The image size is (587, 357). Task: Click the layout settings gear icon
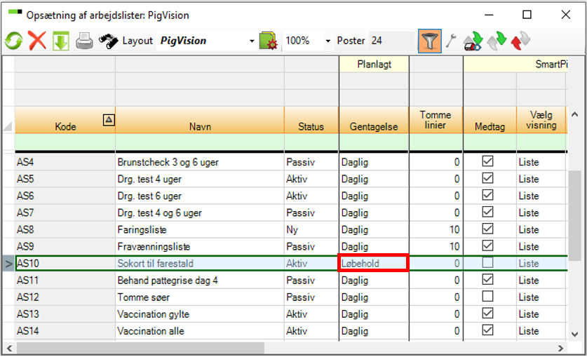point(268,41)
